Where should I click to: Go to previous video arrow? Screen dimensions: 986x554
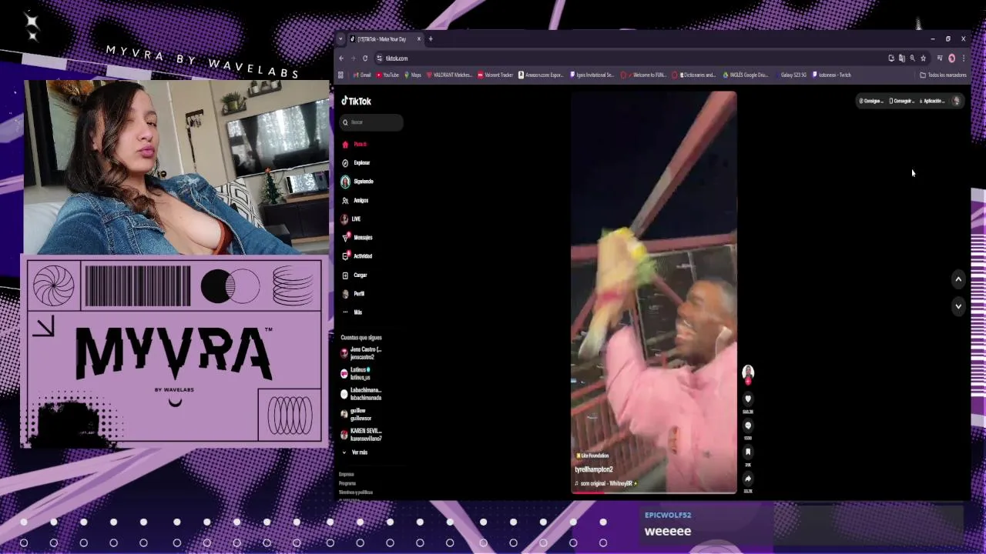958,279
